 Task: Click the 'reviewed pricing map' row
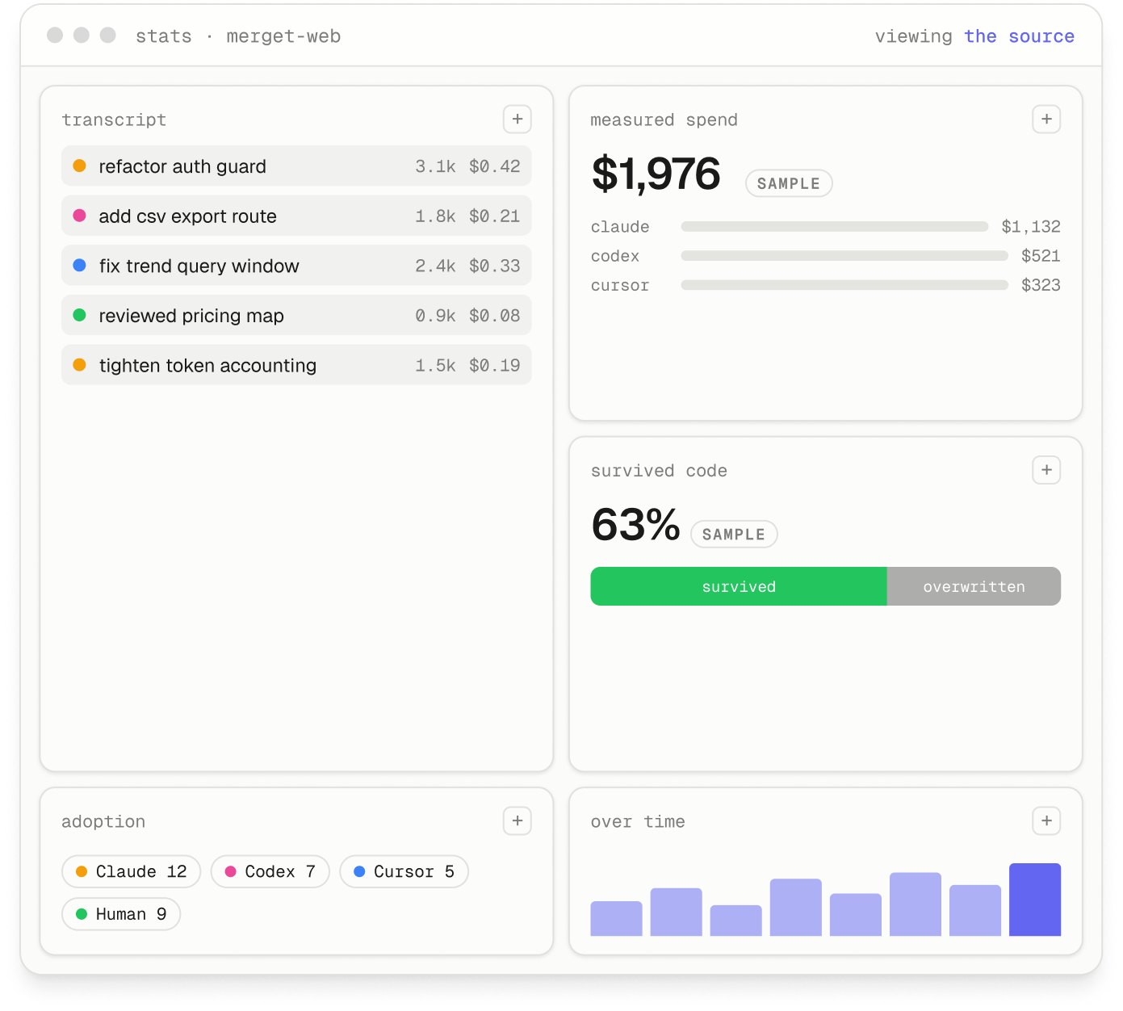(x=296, y=316)
